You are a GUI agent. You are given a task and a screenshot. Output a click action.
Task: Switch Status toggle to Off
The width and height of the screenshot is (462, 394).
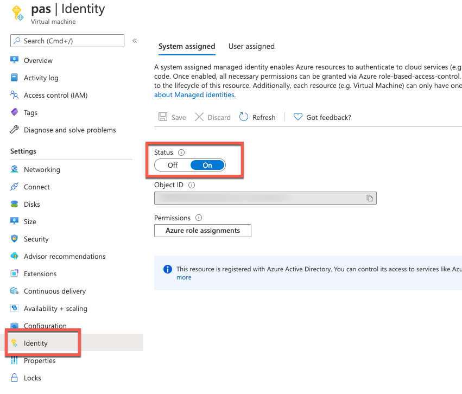[x=173, y=165]
